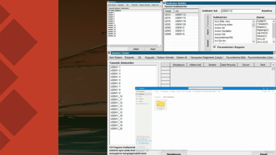The width and height of the screenshot is (276, 155).
Task: Click Varsayılan Değerlerle Çalıştır
Action: click(207, 57)
